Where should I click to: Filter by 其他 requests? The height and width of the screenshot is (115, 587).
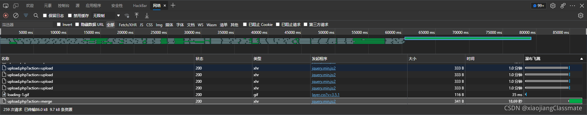(234, 25)
